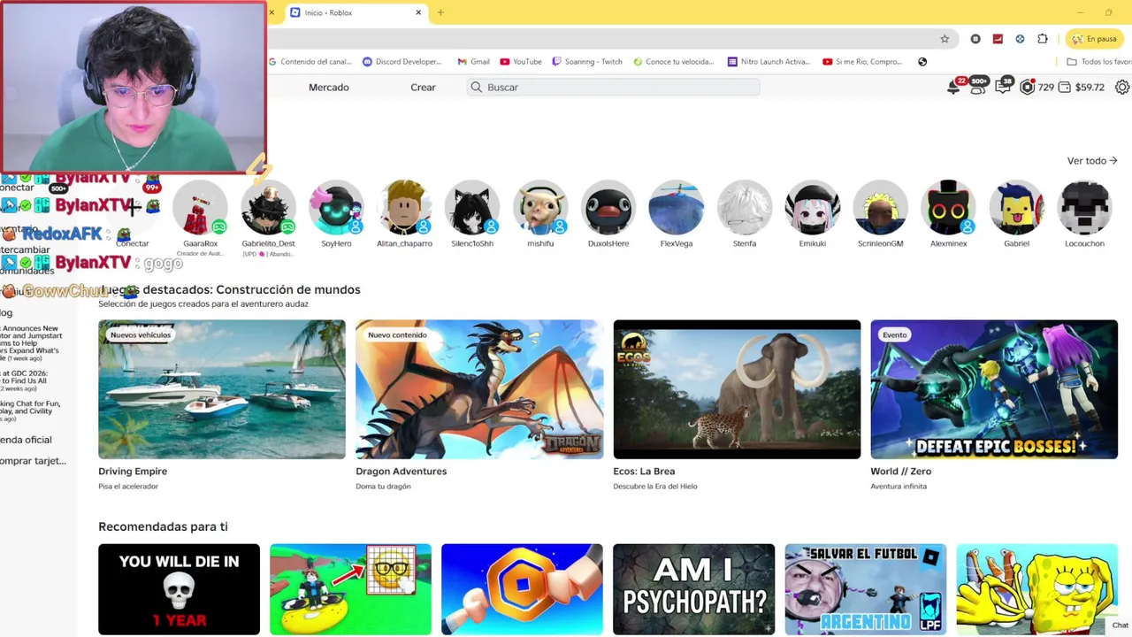Screen dimensions: 1132x637
Task: Open Alitan_chaparro friend avatar
Action: pos(404,208)
